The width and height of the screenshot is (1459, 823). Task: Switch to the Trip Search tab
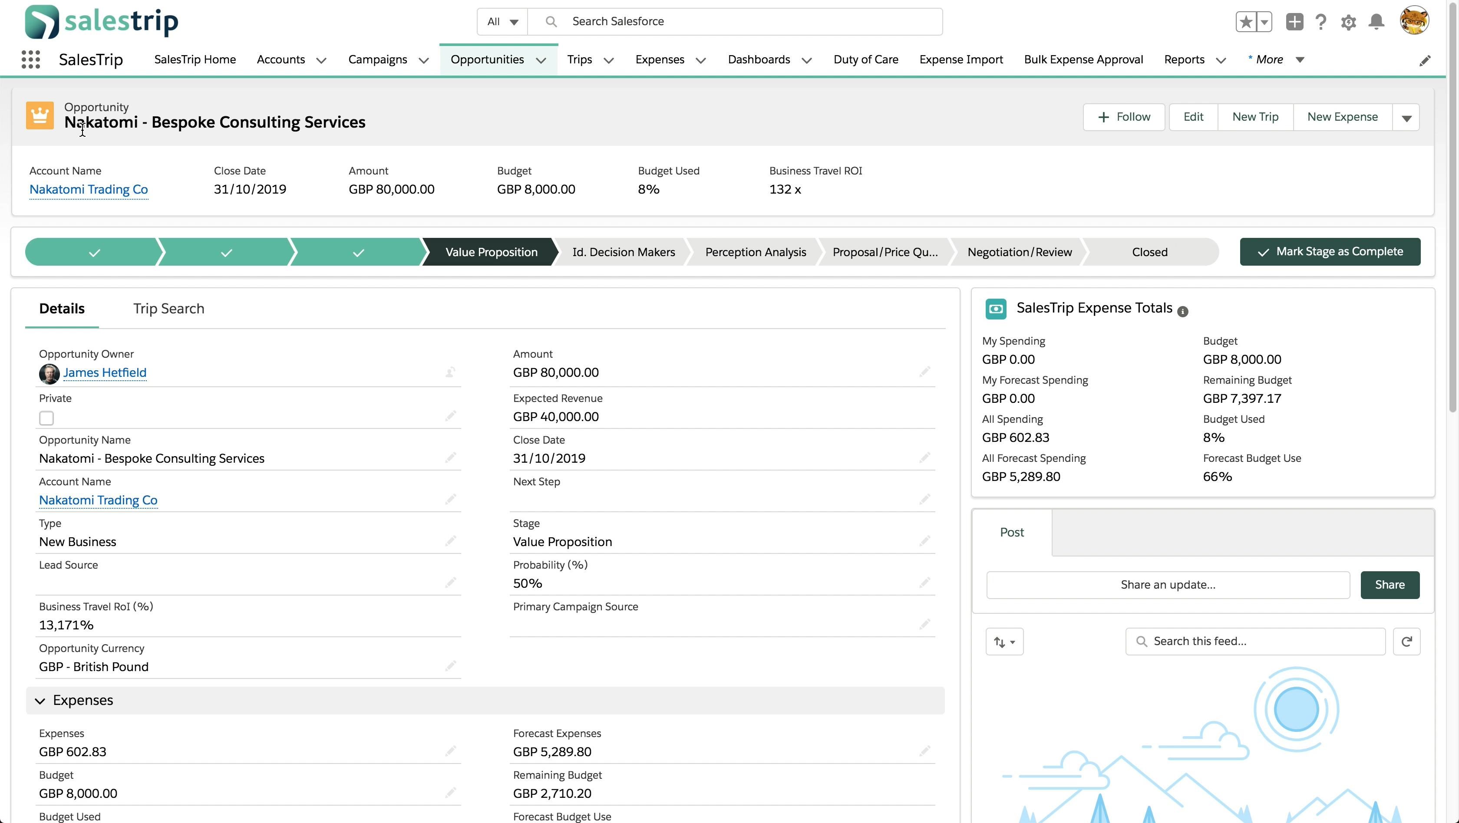click(x=169, y=309)
